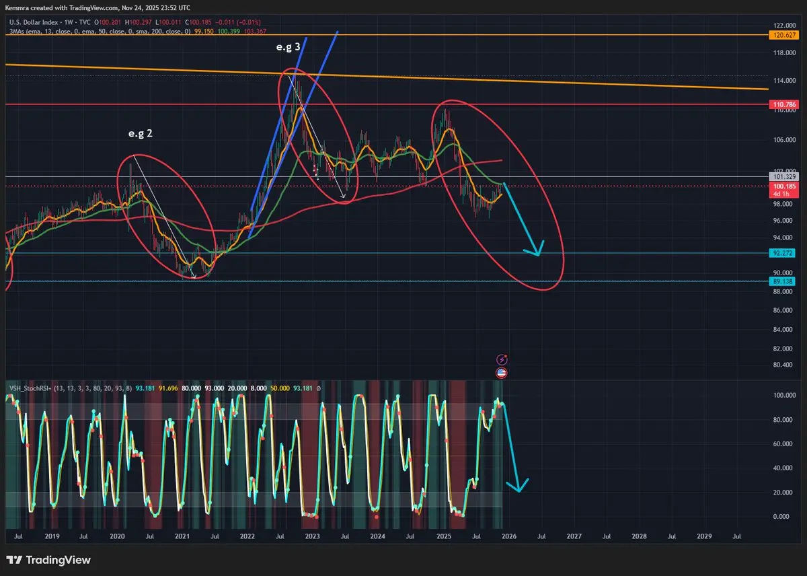Click the 91.696 StochRSI legend value
807x576 pixels.
168,388
